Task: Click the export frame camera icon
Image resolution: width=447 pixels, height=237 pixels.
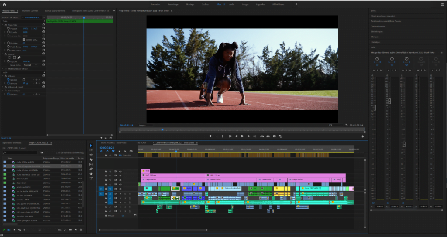Action: pyautogui.click(x=274, y=136)
